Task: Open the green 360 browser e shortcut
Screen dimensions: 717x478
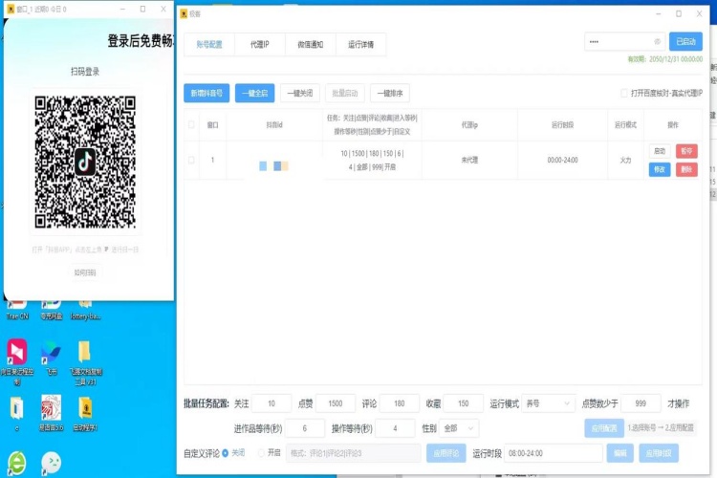Action: point(16,463)
